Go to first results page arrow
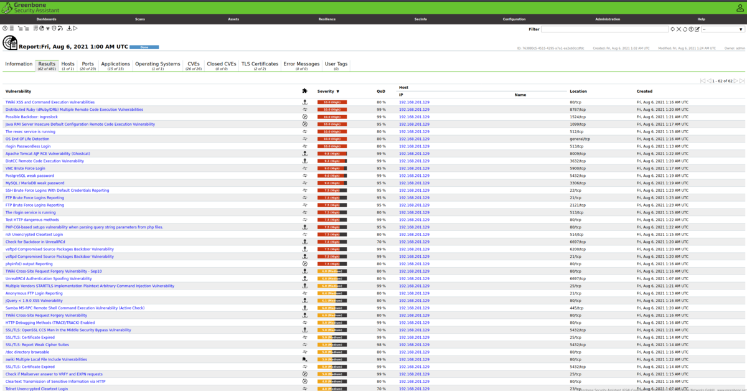747x391 pixels. (703, 81)
